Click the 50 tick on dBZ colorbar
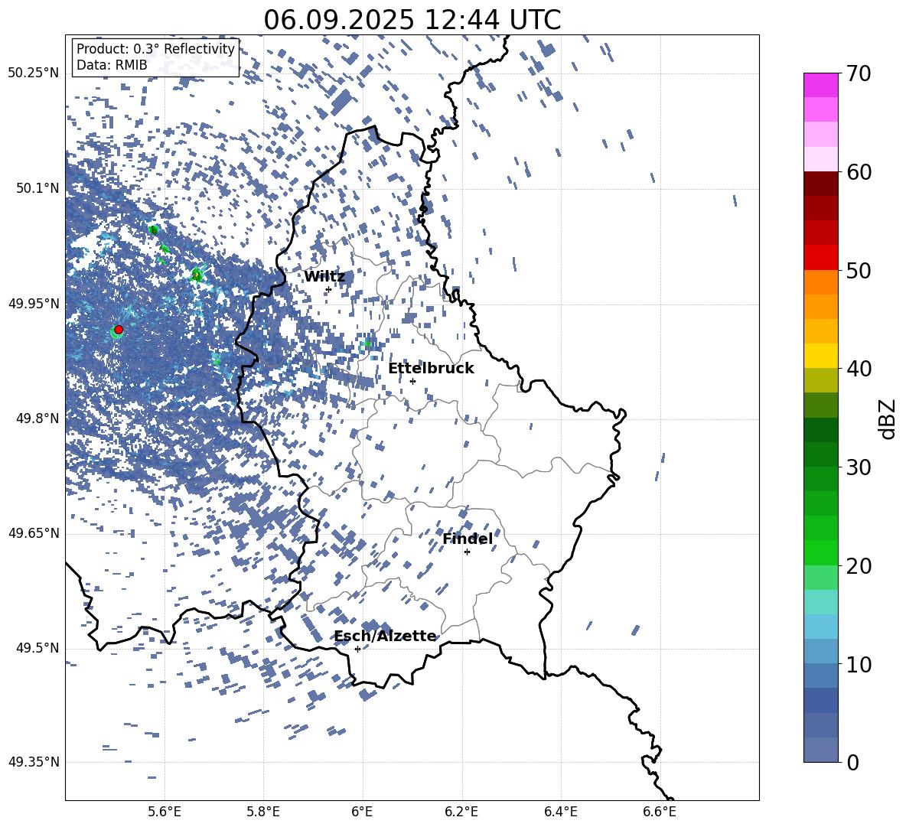The height and width of the screenshot is (827, 906). [x=858, y=270]
